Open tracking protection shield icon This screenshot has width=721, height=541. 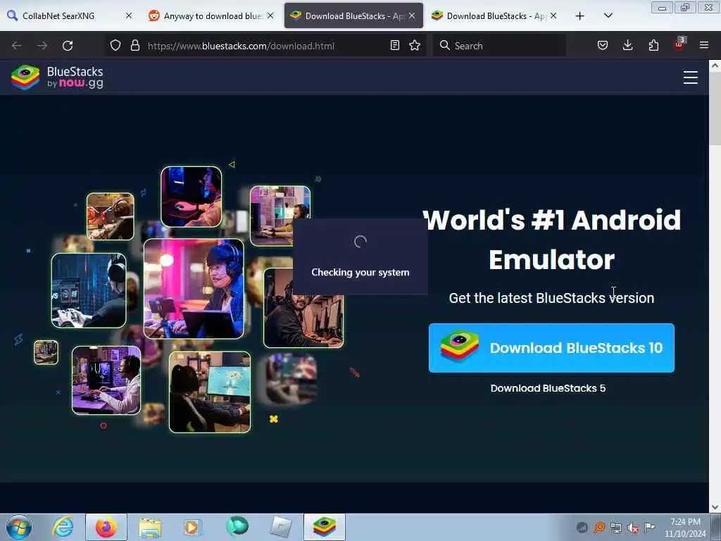(x=115, y=46)
